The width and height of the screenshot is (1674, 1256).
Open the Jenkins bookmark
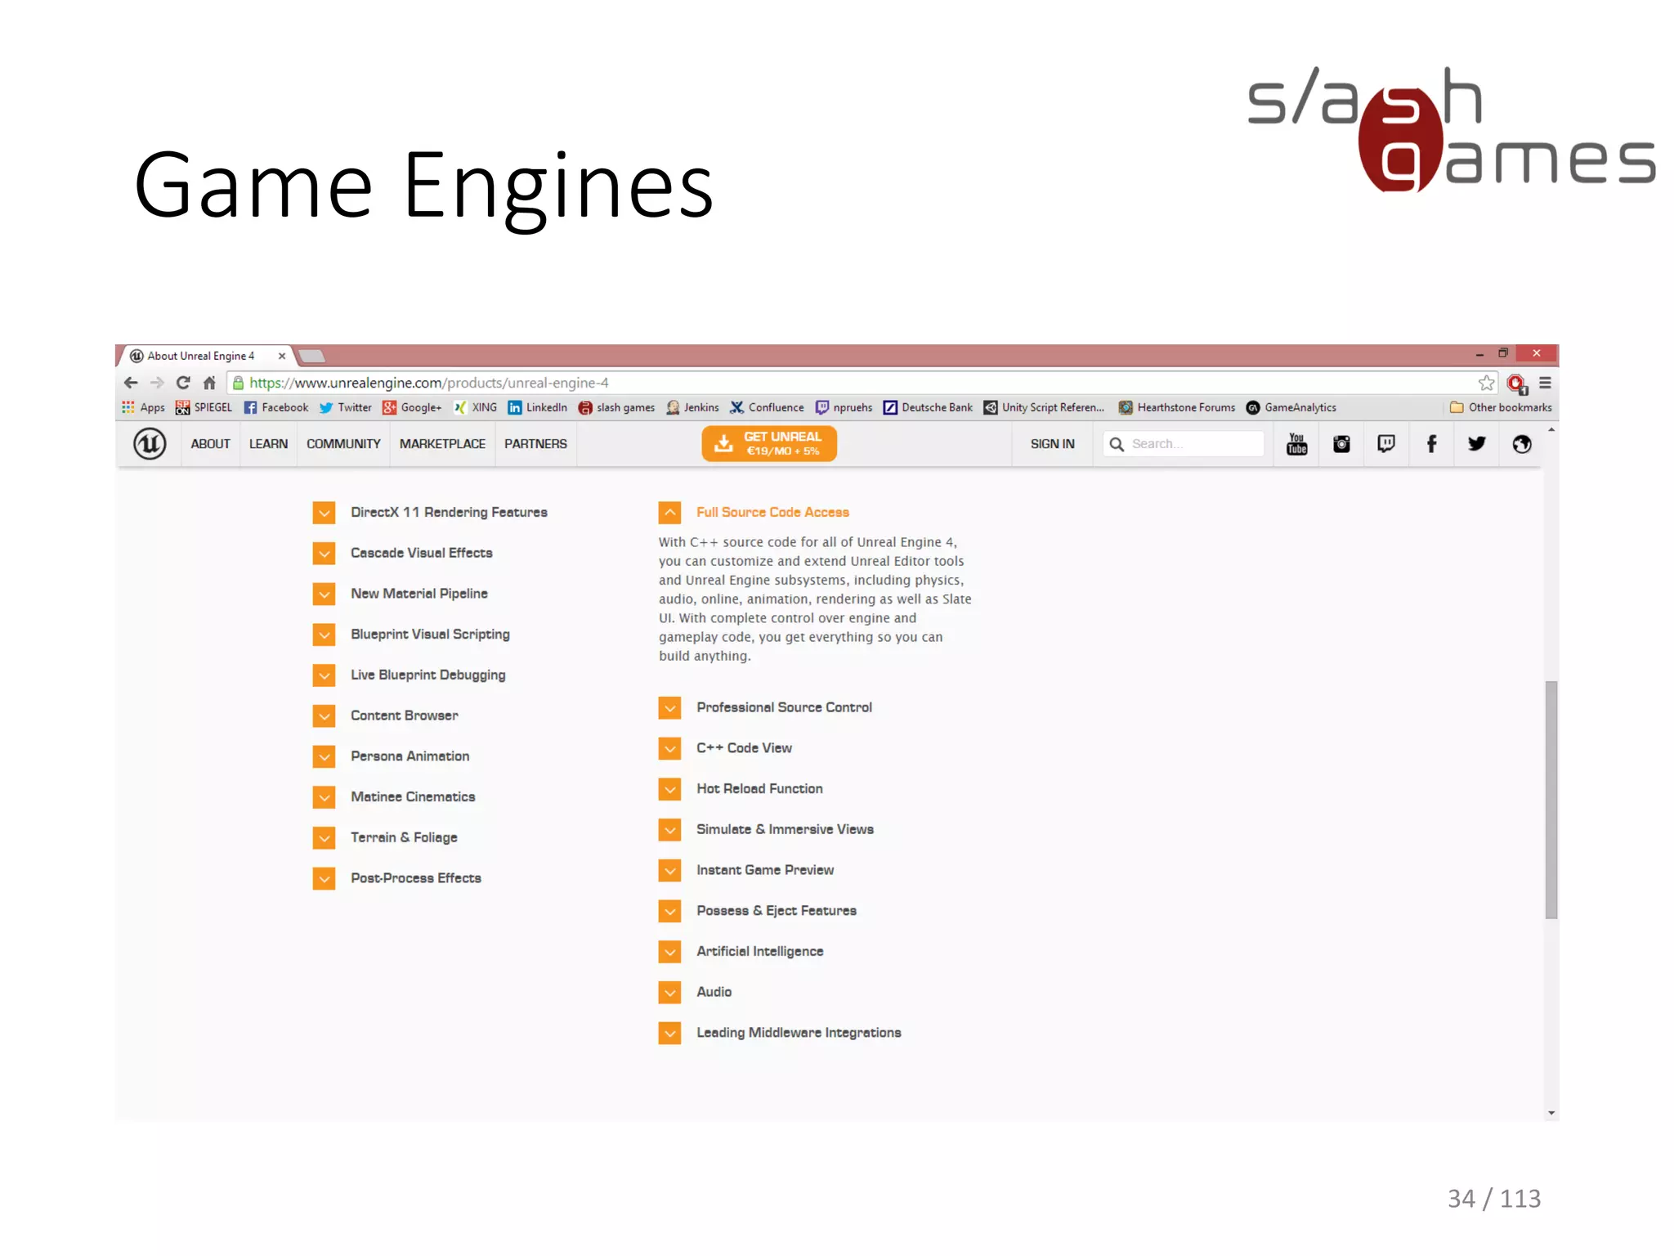click(692, 407)
